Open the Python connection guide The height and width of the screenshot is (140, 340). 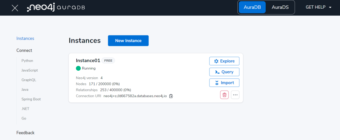click(27, 61)
